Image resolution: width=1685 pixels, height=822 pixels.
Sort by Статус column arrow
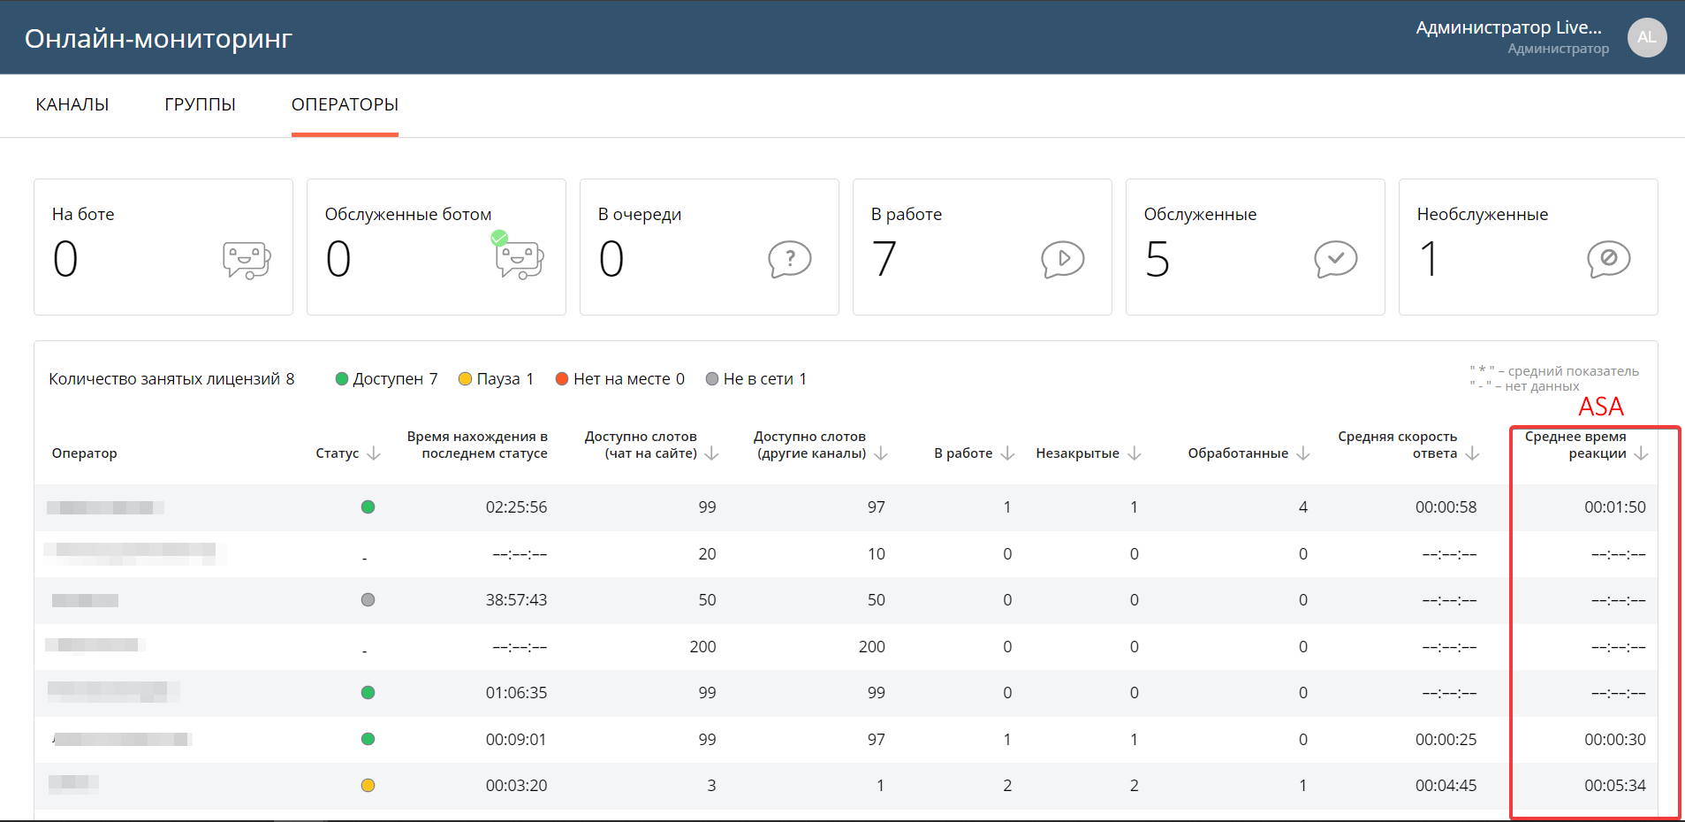[374, 453]
